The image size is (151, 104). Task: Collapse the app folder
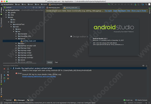click(6, 17)
